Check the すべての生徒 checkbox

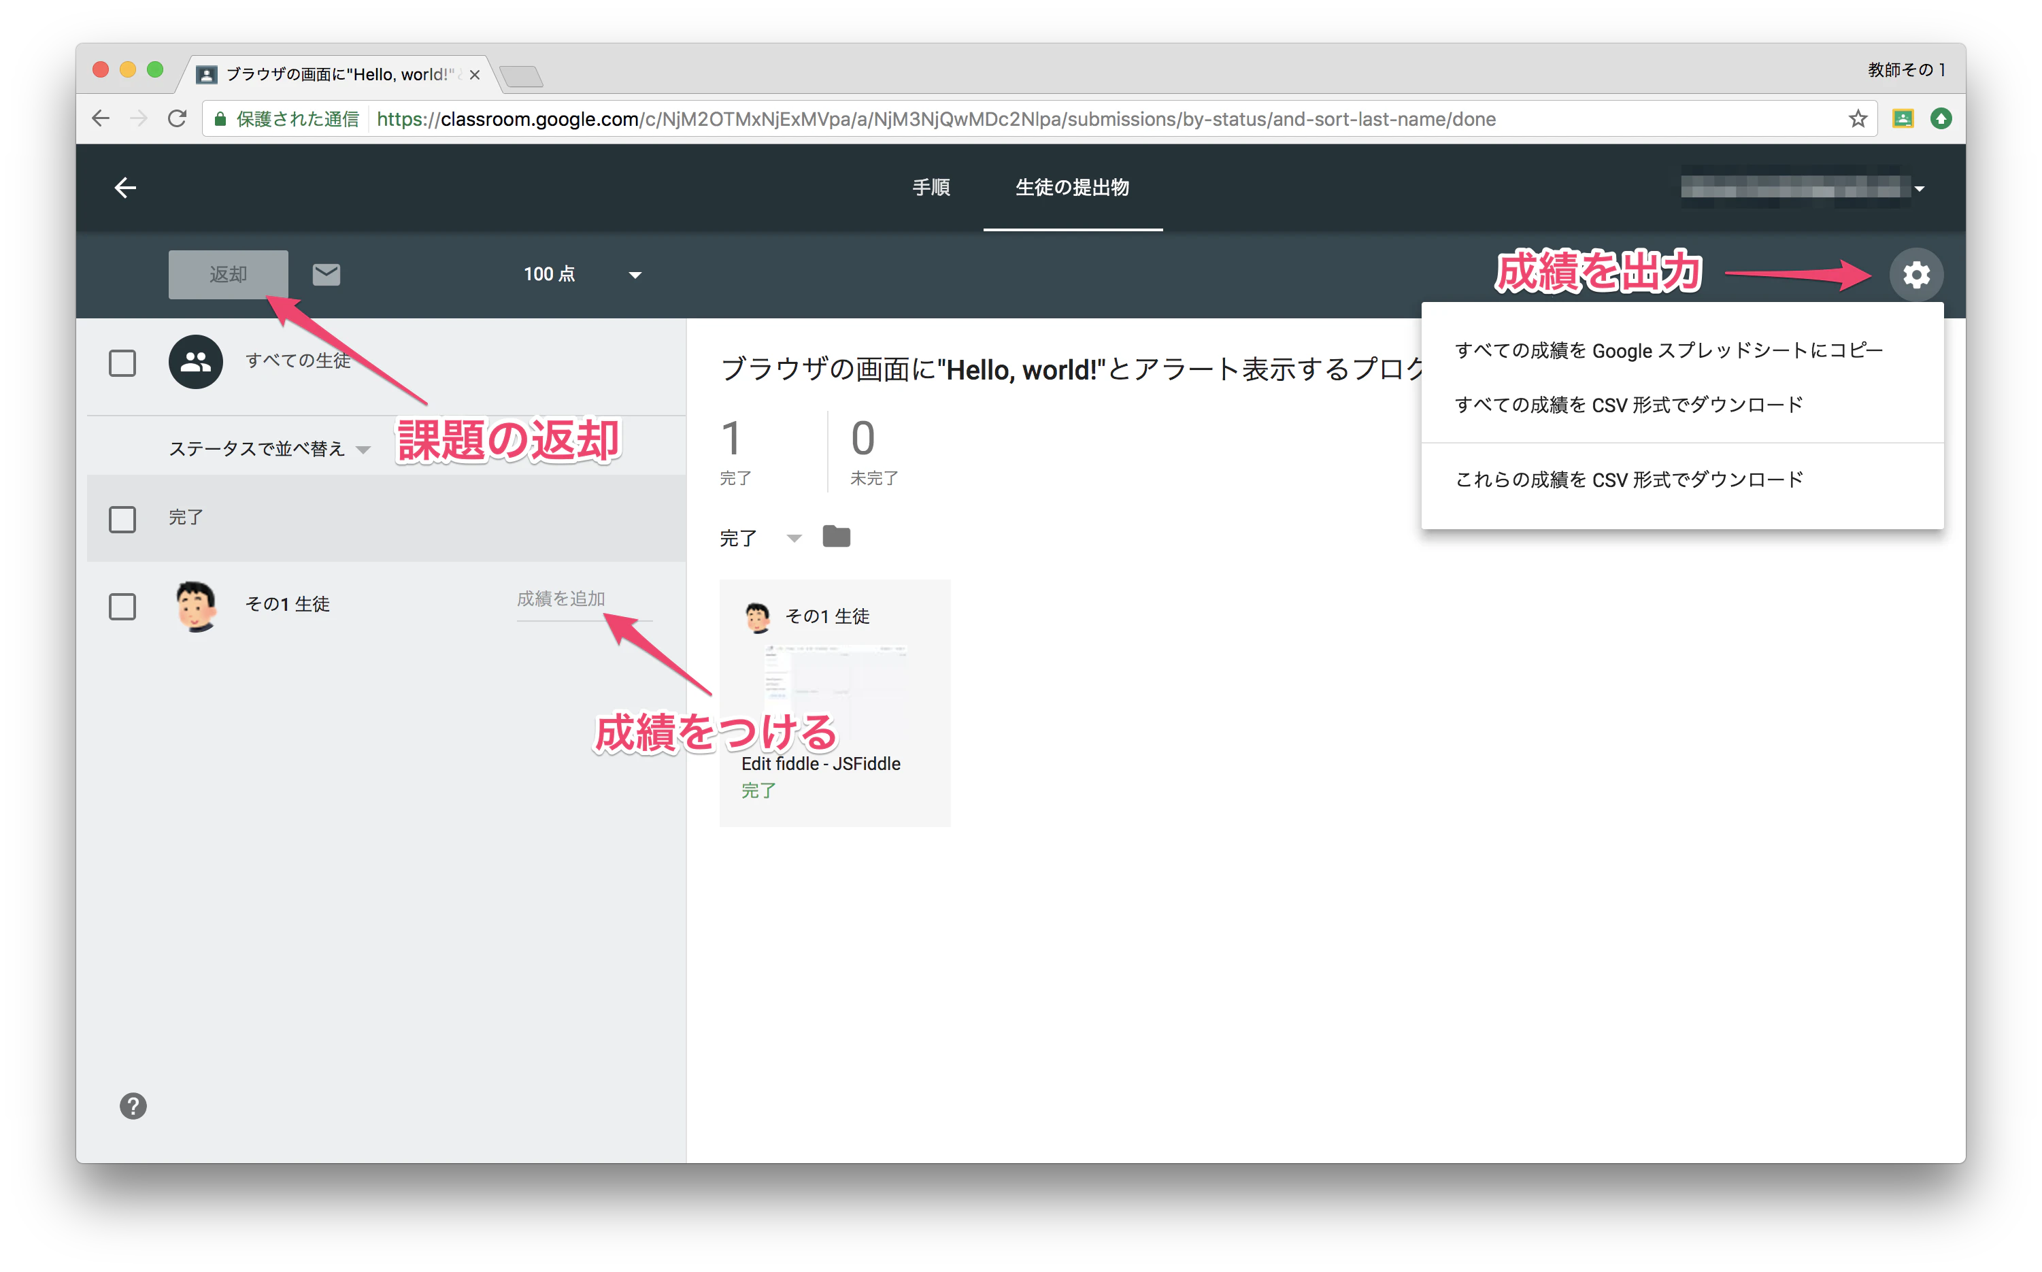click(x=123, y=363)
